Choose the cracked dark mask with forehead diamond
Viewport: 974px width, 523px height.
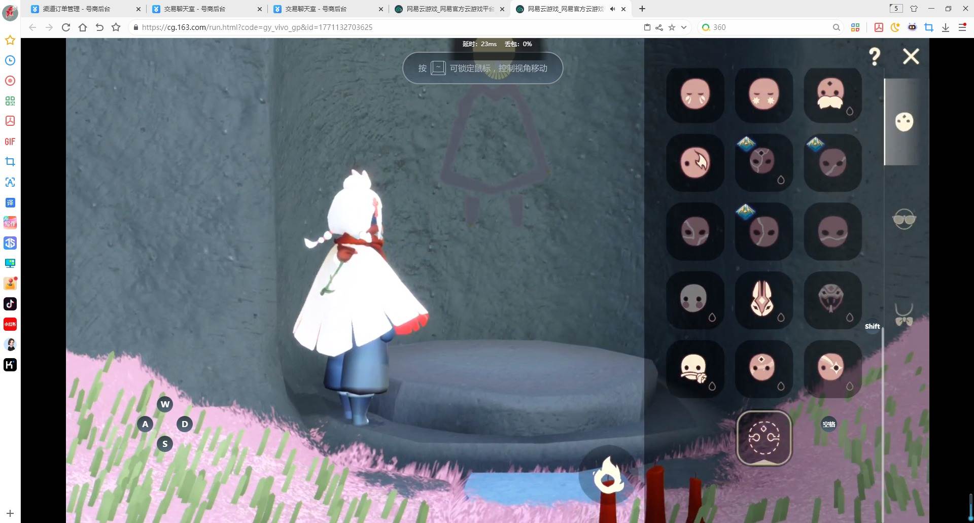tap(764, 163)
